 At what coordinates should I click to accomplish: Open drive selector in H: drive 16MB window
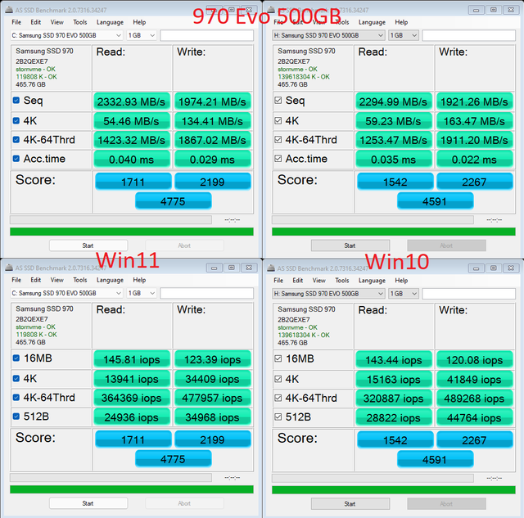(x=328, y=294)
